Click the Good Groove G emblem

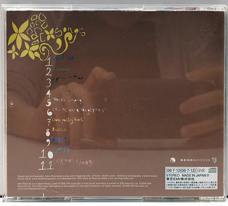[214, 160]
